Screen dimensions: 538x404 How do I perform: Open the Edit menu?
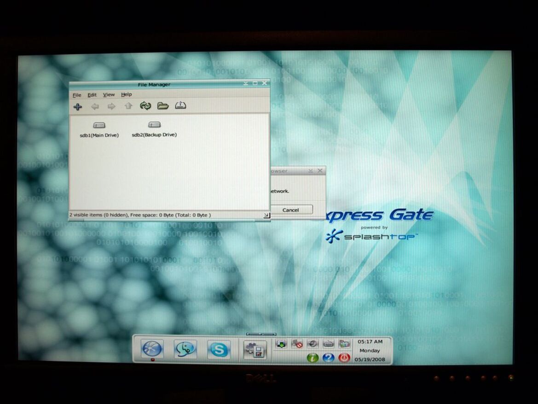92,95
